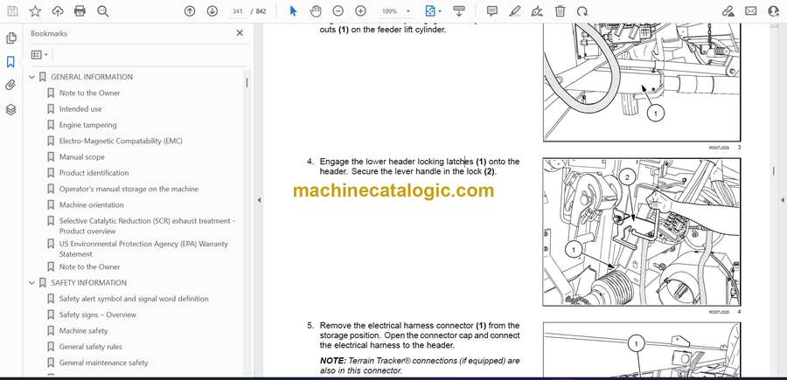Screen dimensions: 787x380
Task: Go to Product identification bookmark
Action: pyautogui.click(x=94, y=173)
